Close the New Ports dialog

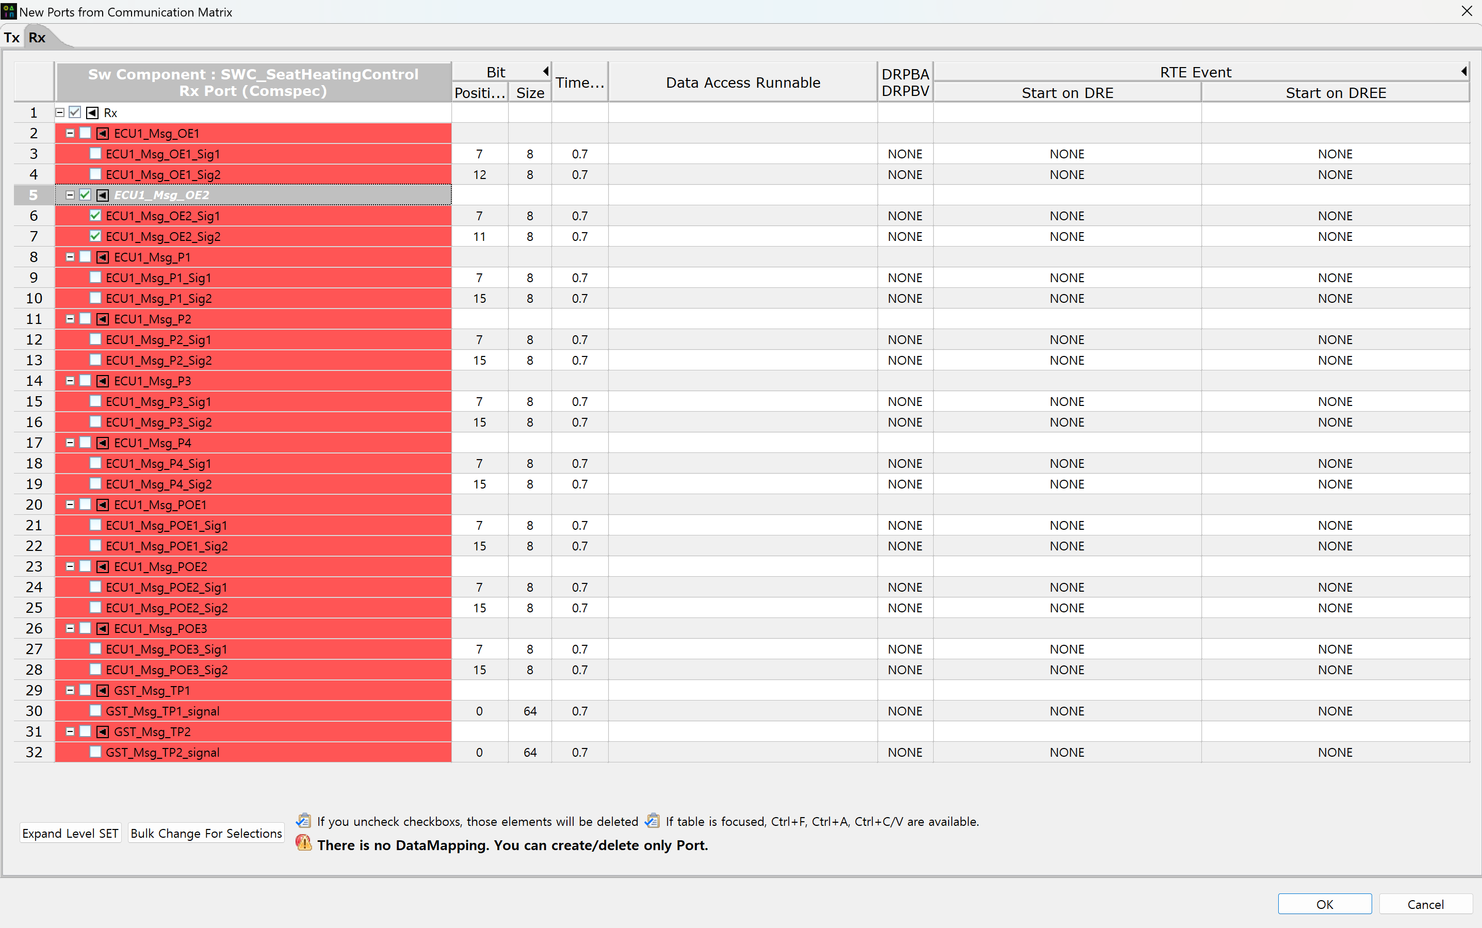(1467, 11)
